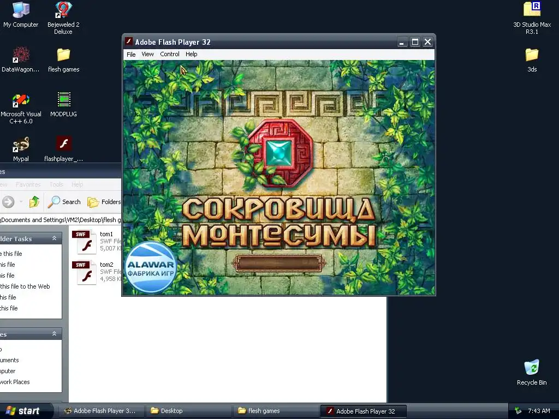The height and width of the screenshot is (419, 559).
Task: Click the Folders button in Explorer toolbar
Action: [104, 202]
